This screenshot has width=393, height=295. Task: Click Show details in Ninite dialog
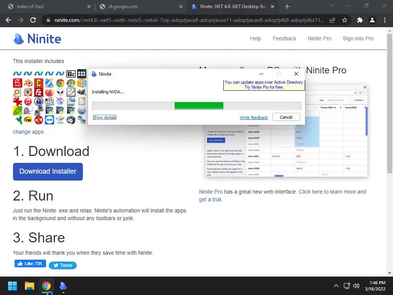[x=104, y=118]
